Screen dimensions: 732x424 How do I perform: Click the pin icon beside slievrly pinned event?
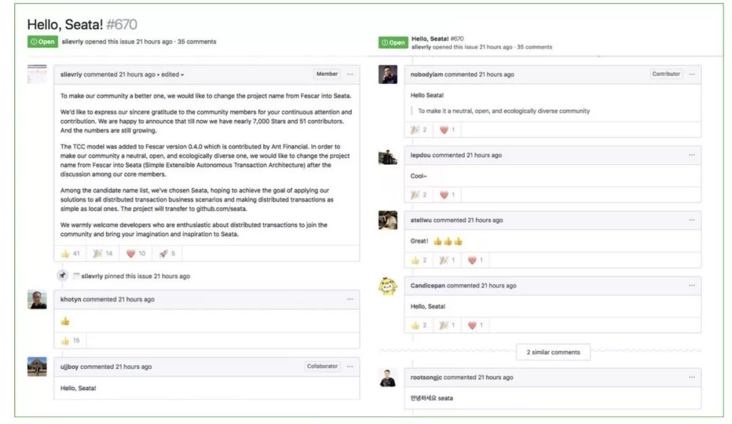pos(62,275)
